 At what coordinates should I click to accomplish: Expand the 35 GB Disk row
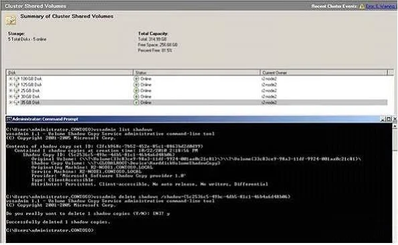pos(11,102)
